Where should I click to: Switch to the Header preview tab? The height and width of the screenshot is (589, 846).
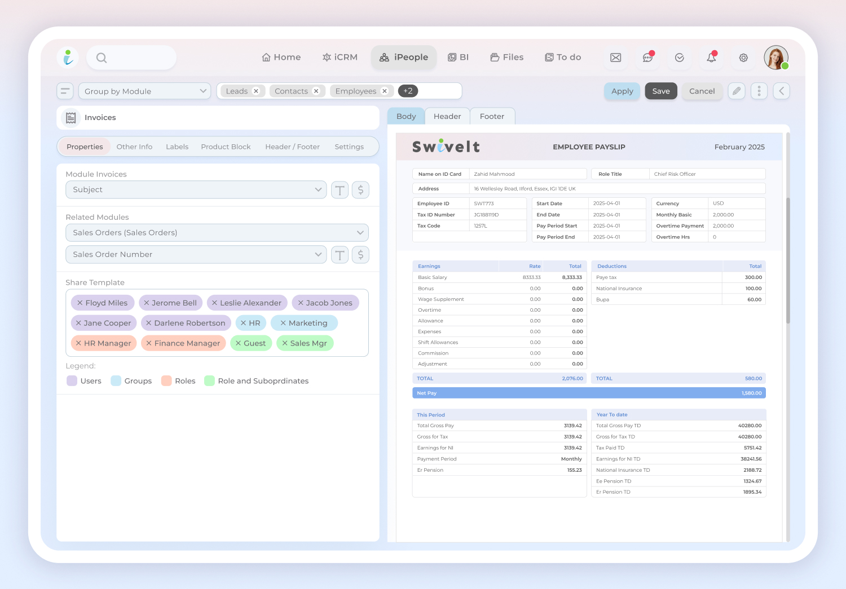pyautogui.click(x=447, y=117)
